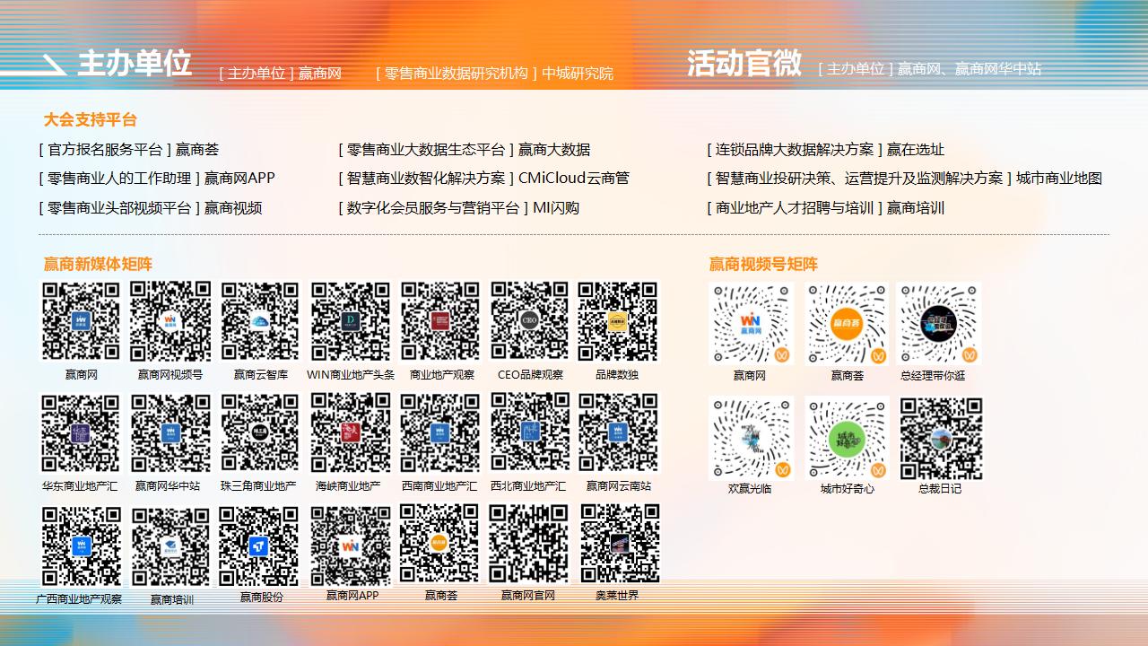Select the CEO品牌观察 QR code
This screenshot has height=646, width=1148.
(529, 321)
